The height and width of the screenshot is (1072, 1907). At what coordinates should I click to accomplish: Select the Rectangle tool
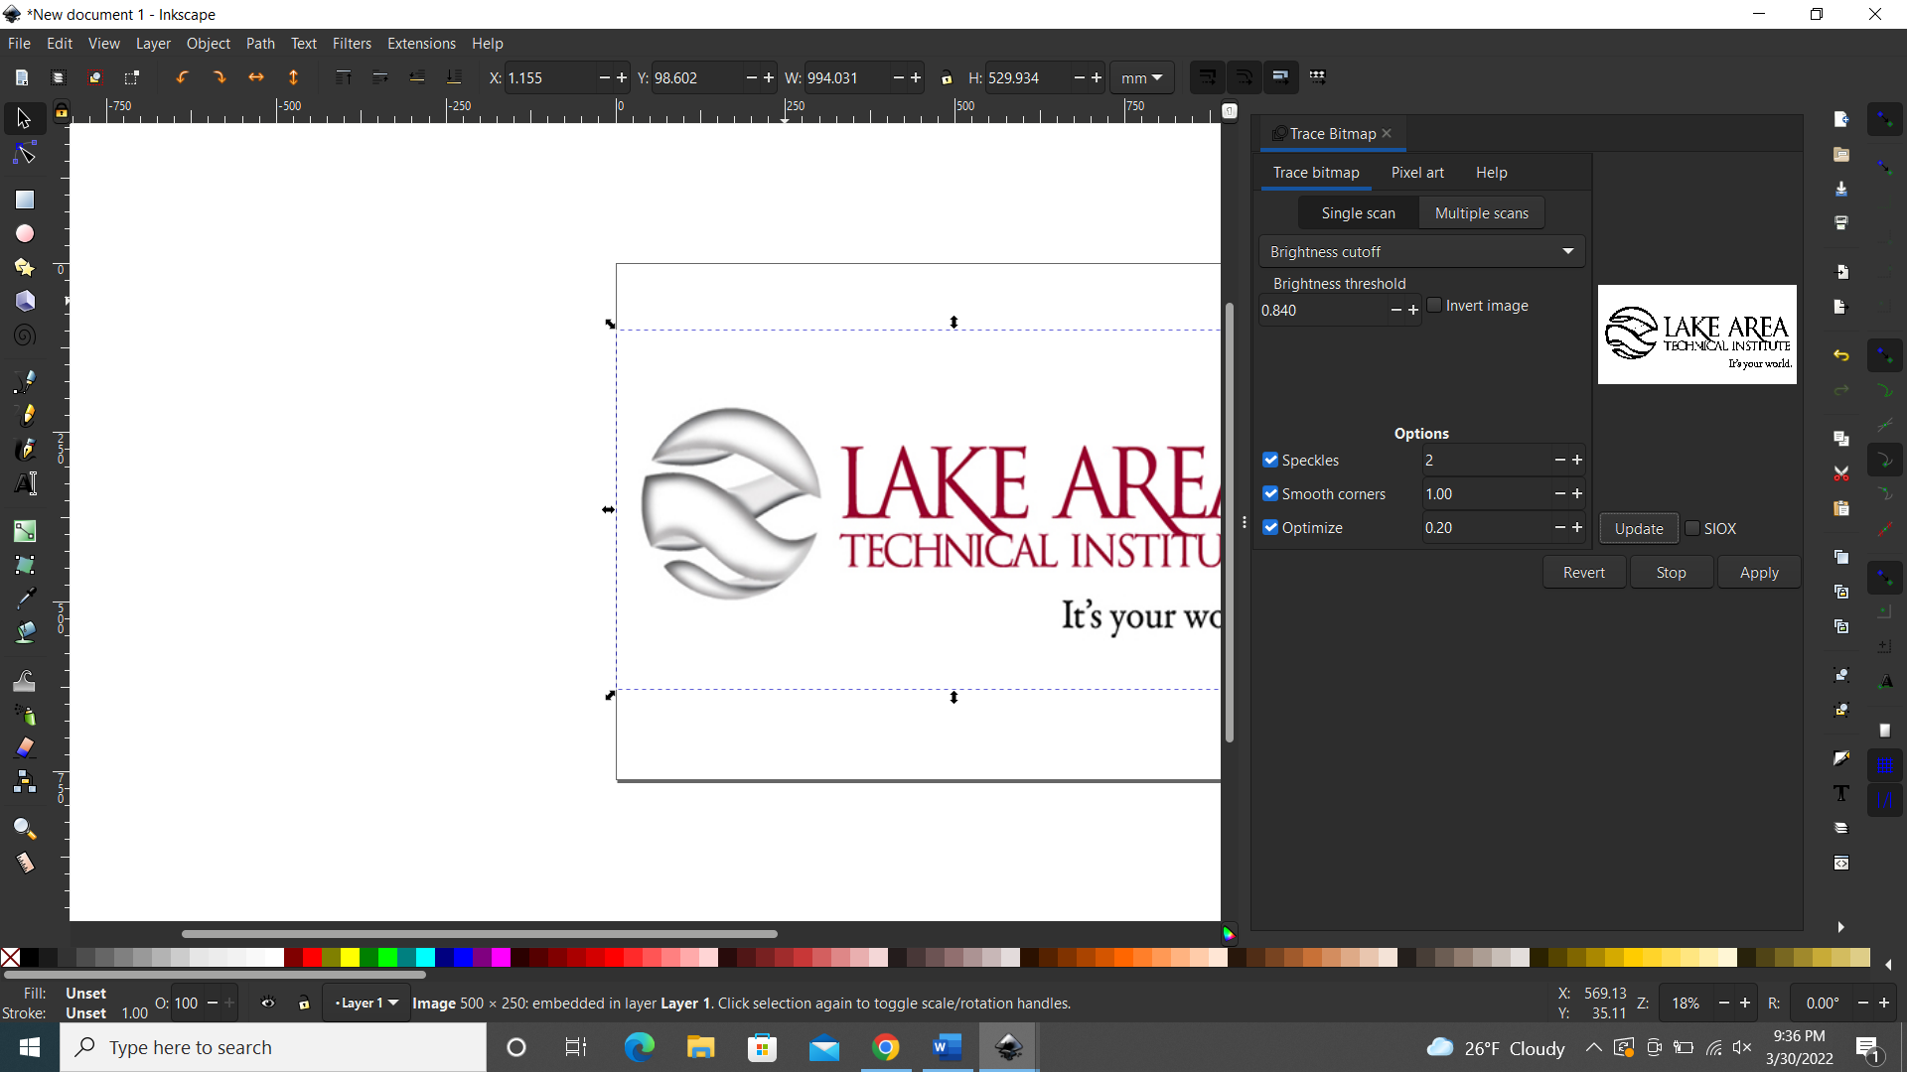[x=24, y=199]
